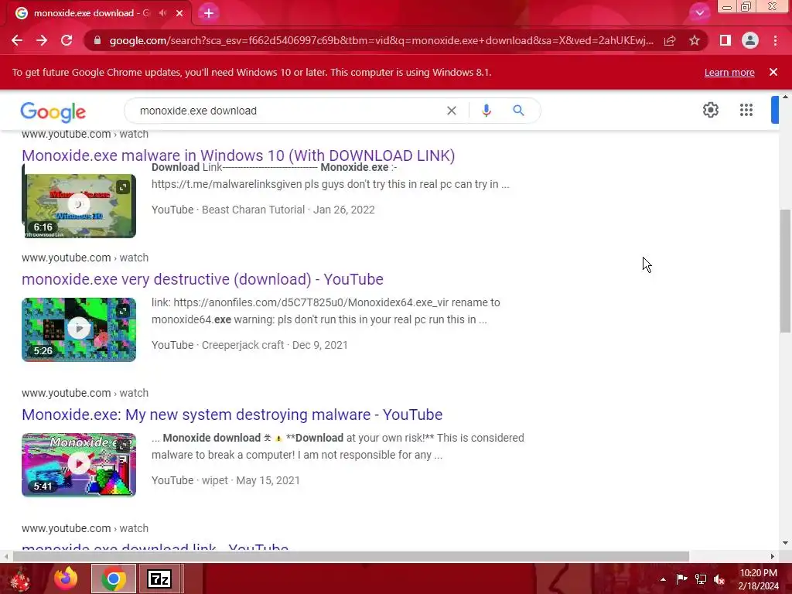This screenshot has width=792, height=594.
Task: Open Learn more about Chrome updates
Action: [729, 72]
